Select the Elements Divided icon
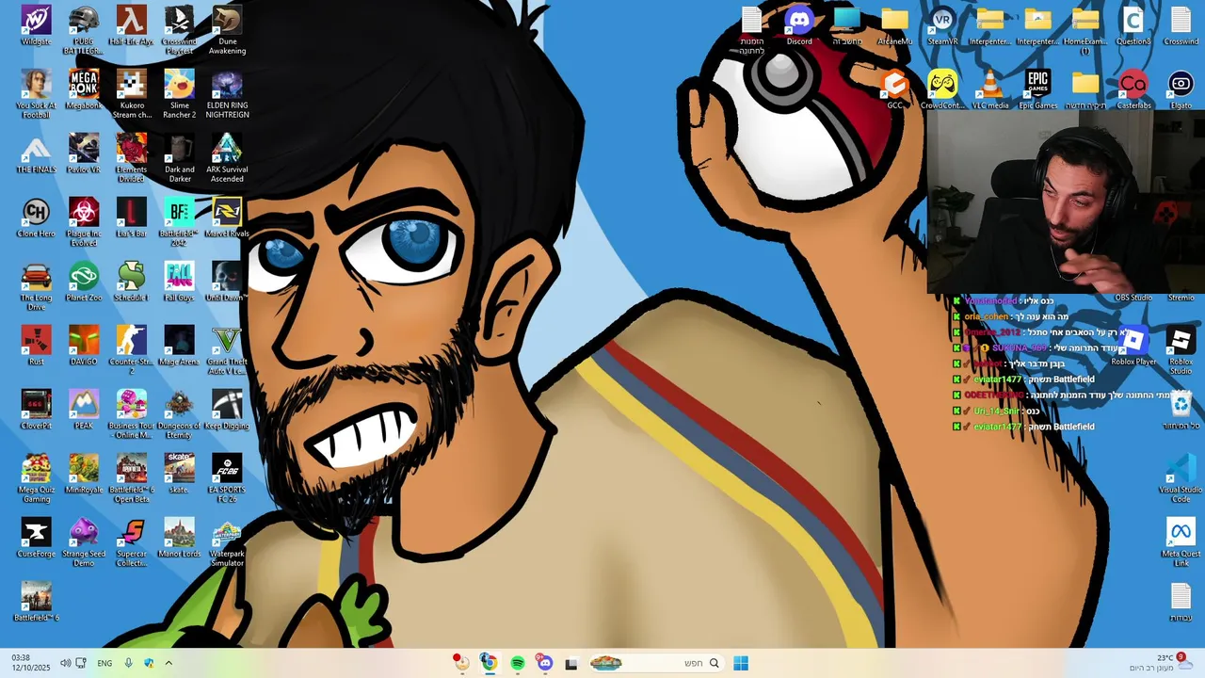This screenshot has height=678, width=1205. (132, 157)
